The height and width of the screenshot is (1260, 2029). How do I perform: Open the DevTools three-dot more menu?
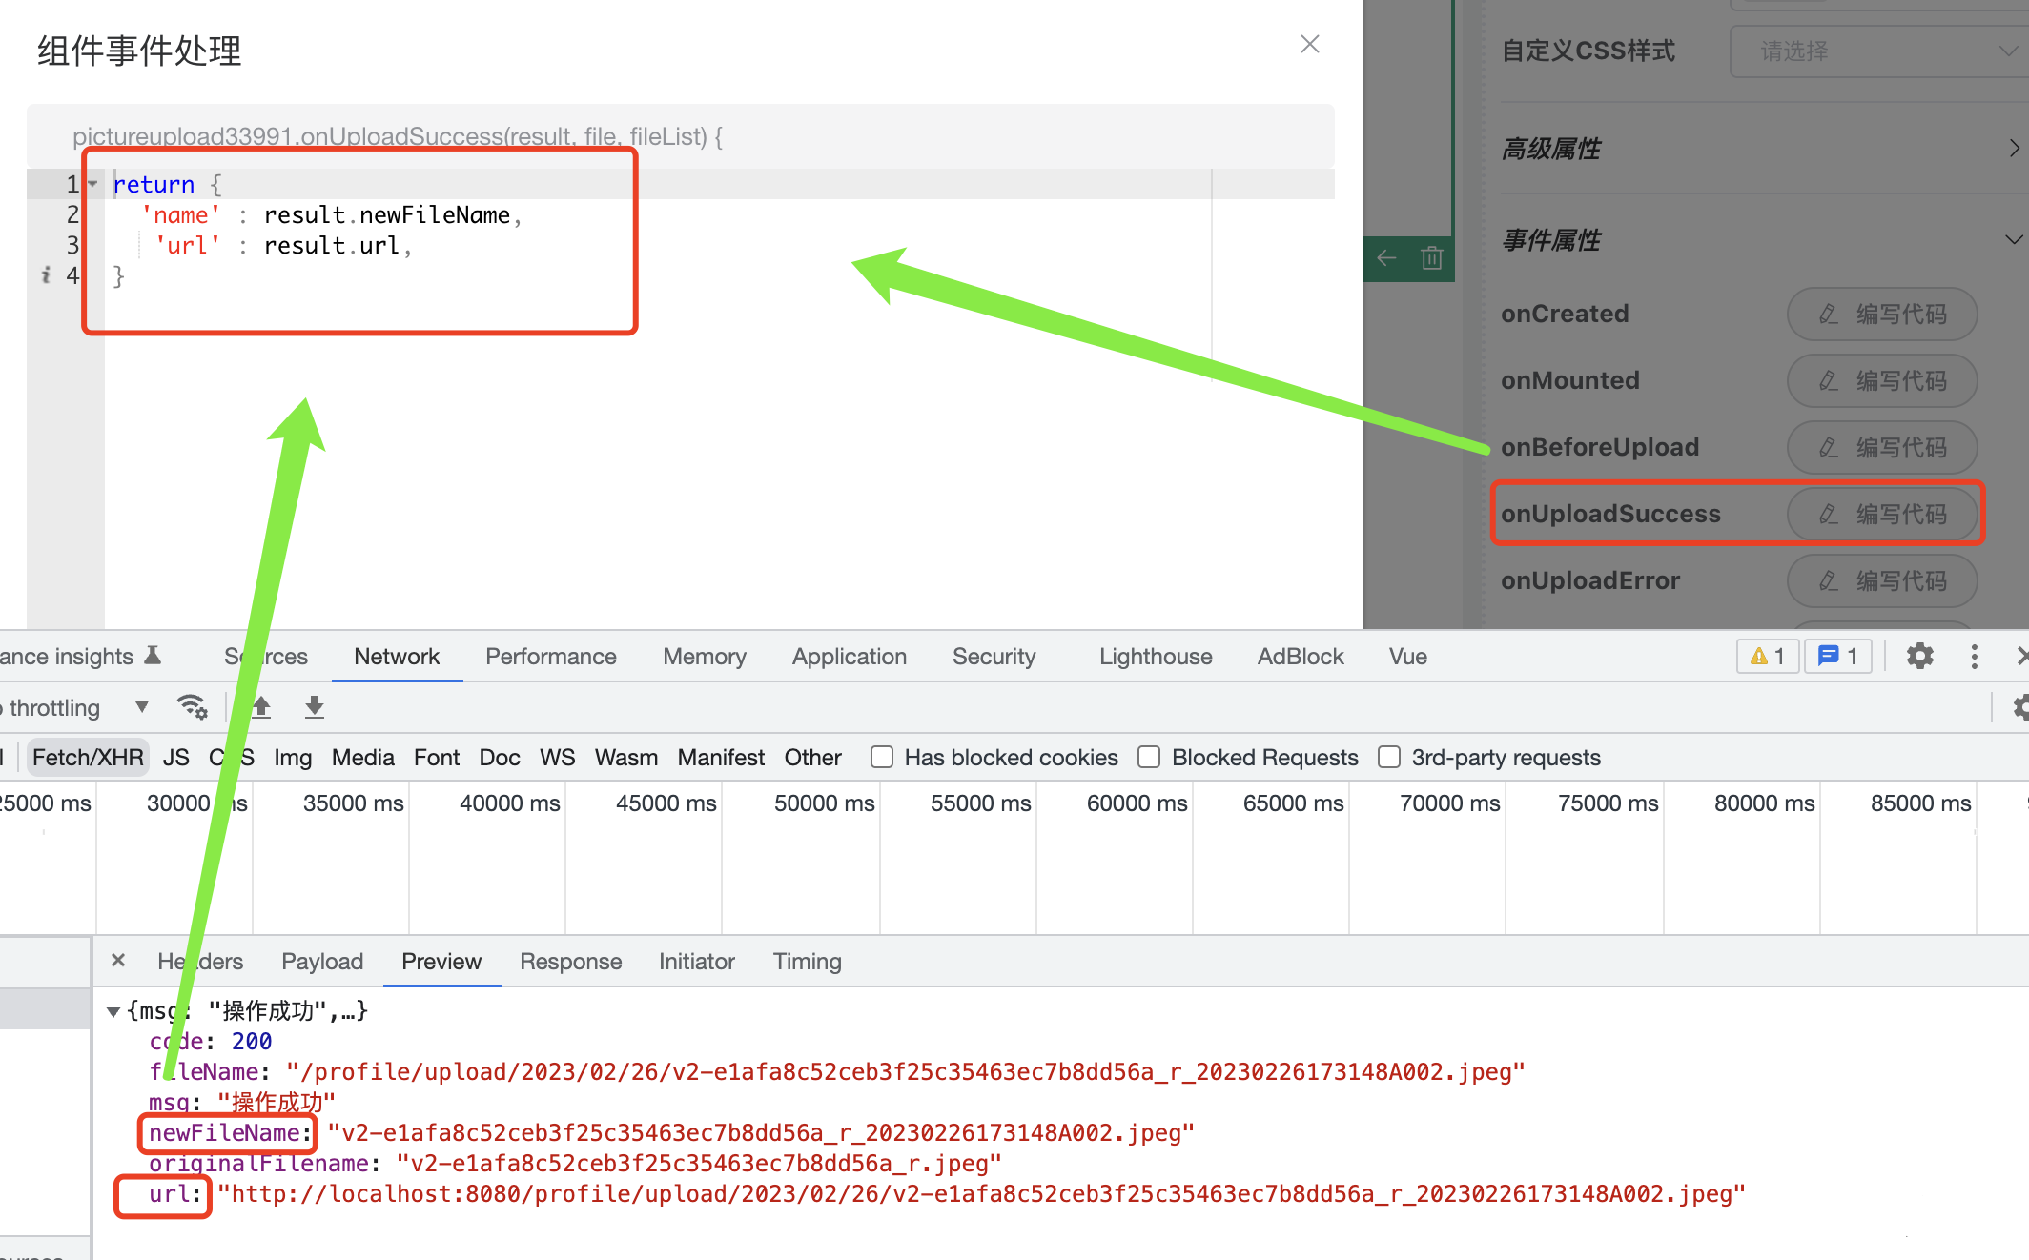(x=1974, y=656)
